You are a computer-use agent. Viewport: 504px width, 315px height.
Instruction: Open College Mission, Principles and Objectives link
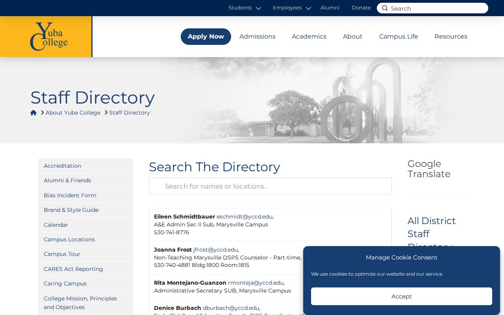86,303
